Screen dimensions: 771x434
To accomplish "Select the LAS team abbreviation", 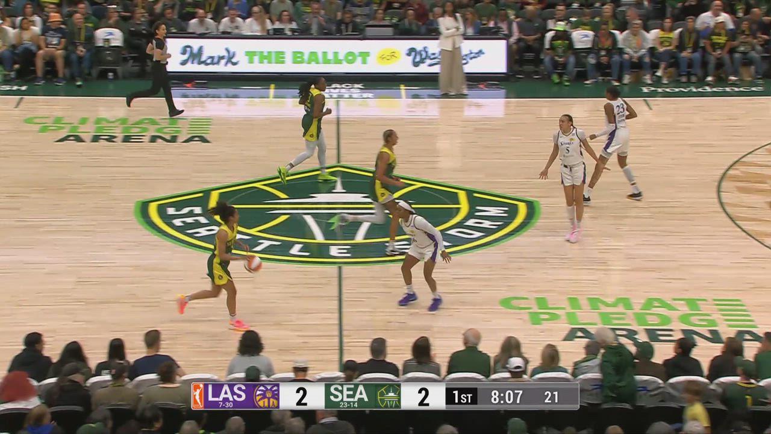I will tap(226, 393).
